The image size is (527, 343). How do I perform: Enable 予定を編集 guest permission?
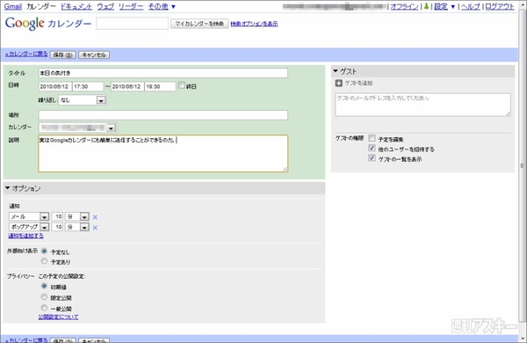(x=372, y=138)
